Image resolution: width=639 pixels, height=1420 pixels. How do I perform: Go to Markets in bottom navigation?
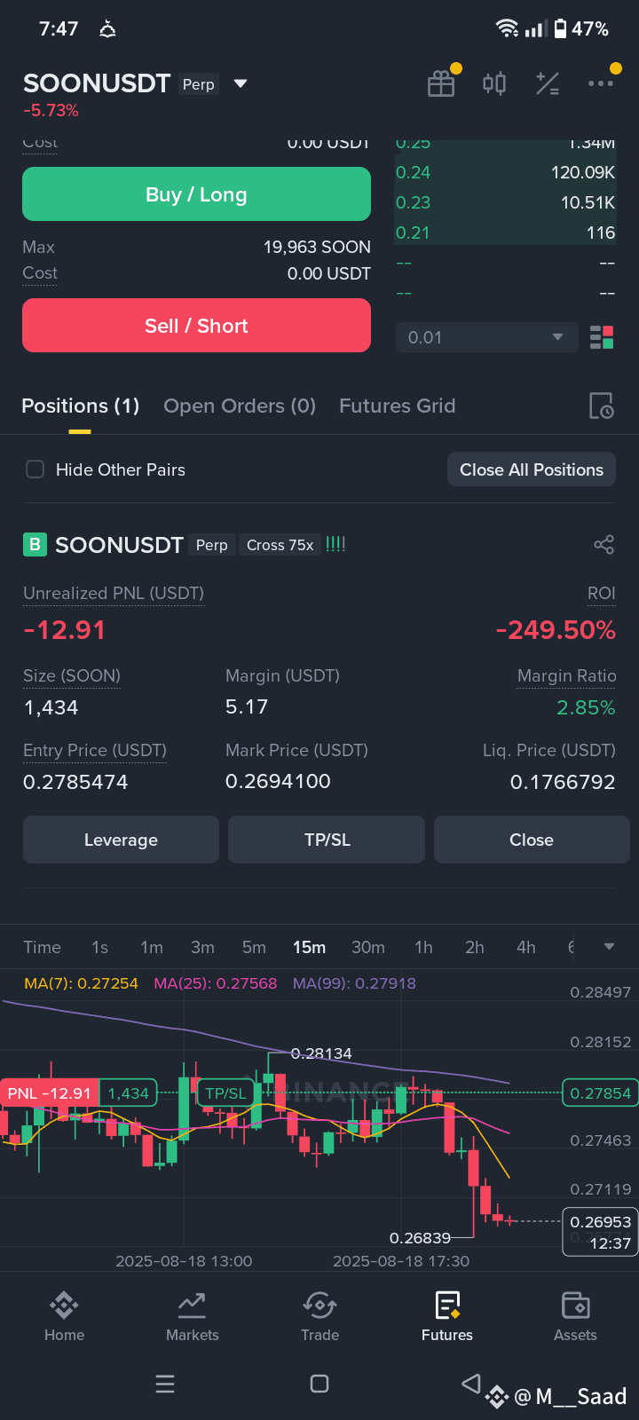(x=192, y=1317)
